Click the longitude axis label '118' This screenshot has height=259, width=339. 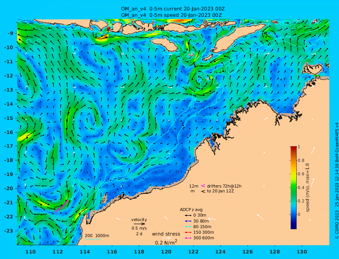pos(139,252)
